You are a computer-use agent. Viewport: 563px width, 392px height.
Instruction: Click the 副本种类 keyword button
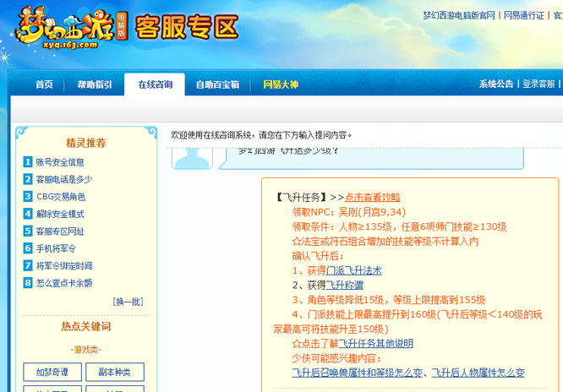click(x=115, y=372)
